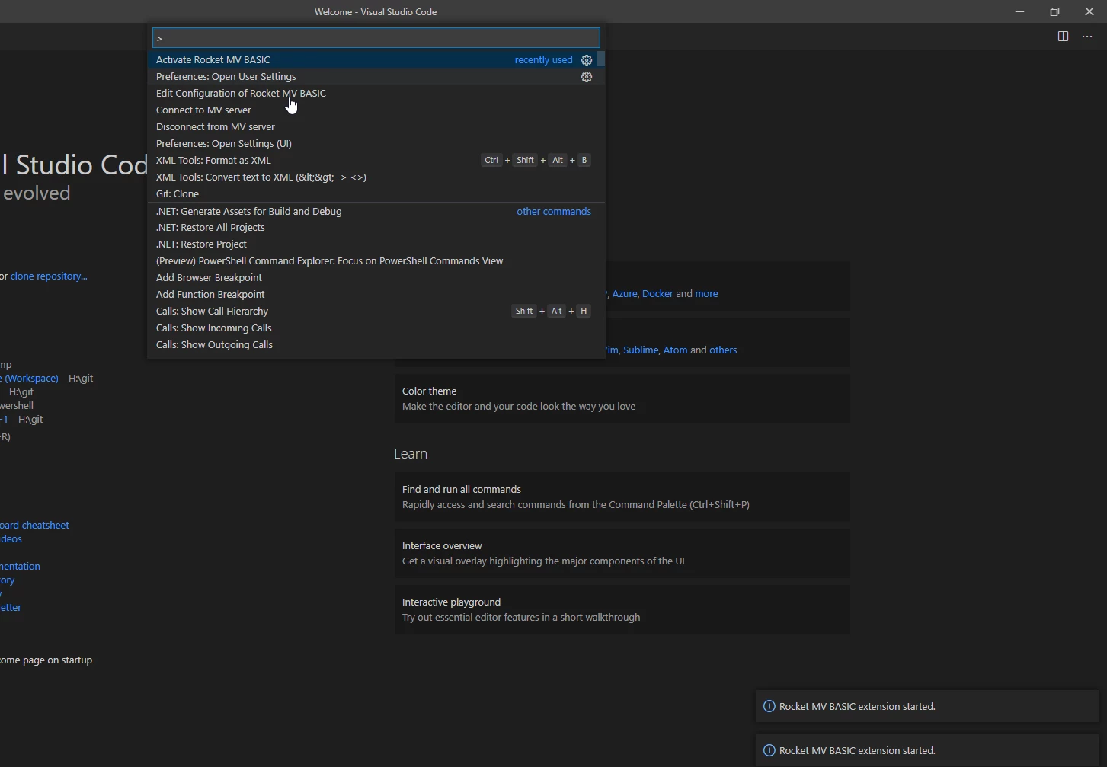Open the More Actions ellipsis menu

(1087, 37)
